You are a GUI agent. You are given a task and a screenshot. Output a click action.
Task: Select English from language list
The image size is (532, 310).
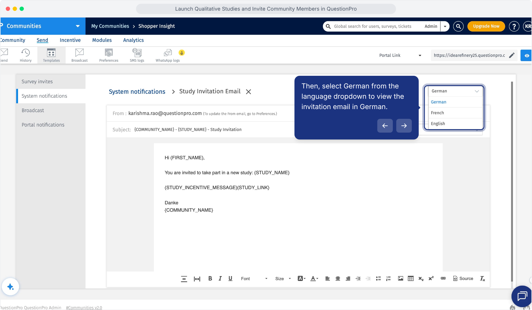click(455, 124)
